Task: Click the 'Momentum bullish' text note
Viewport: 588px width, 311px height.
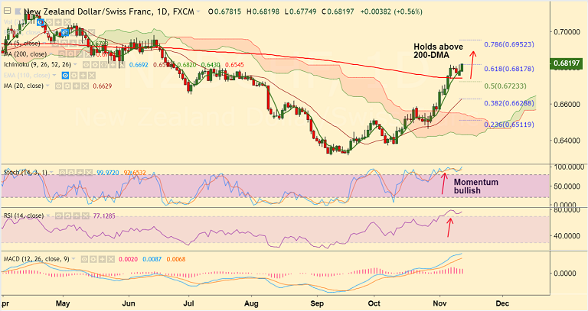Action: point(476,186)
